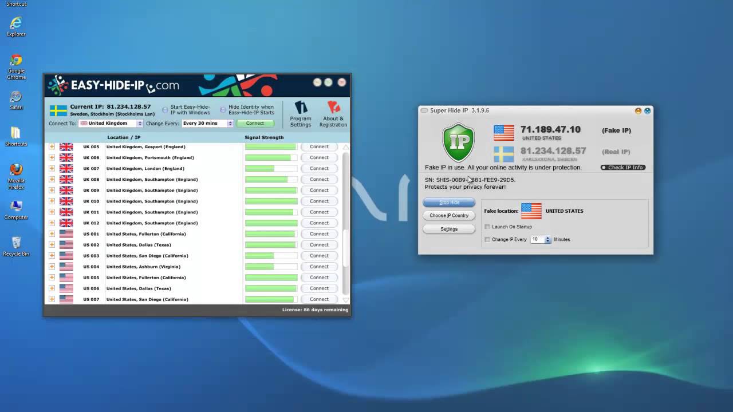
Task: Connect to US 004 Ashburn server
Action: [x=319, y=267]
